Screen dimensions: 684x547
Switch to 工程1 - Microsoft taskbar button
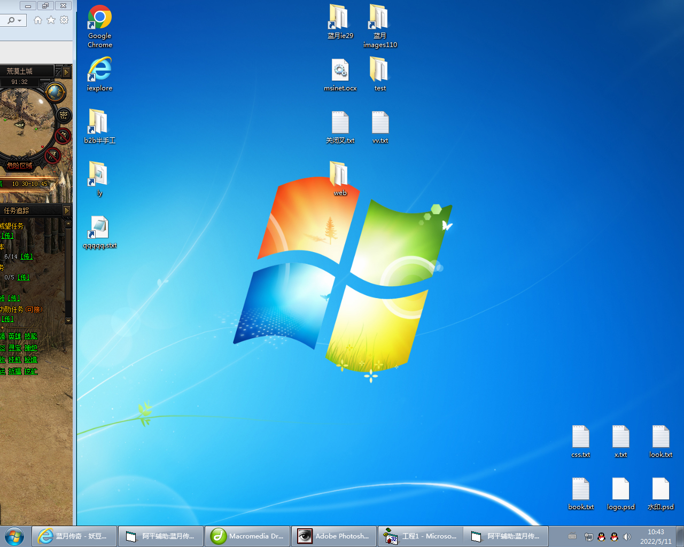coord(421,536)
